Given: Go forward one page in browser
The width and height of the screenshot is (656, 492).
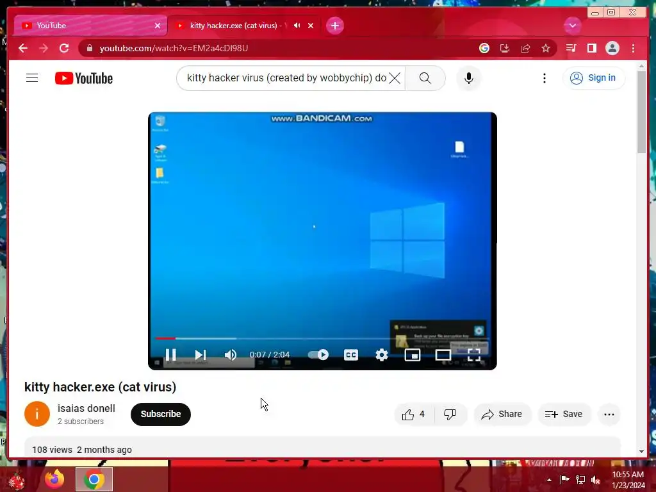Looking at the screenshot, I should (44, 49).
